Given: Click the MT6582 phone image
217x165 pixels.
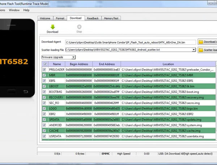Looking at the screenshot, I should point(17,58).
